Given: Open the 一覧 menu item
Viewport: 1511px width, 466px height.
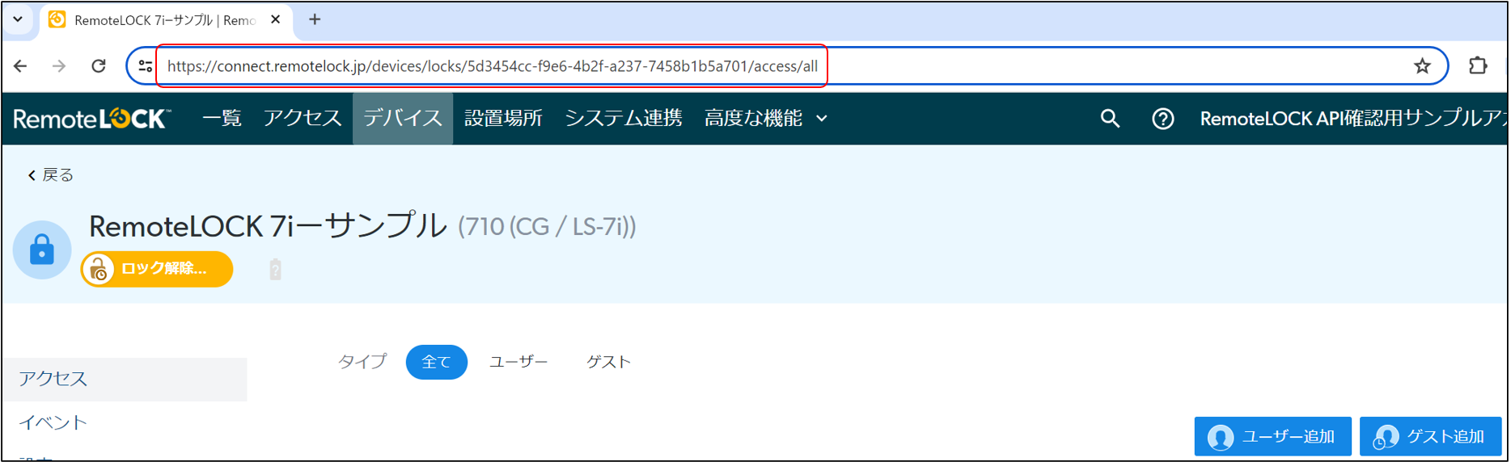Looking at the screenshot, I should [x=222, y=119].
